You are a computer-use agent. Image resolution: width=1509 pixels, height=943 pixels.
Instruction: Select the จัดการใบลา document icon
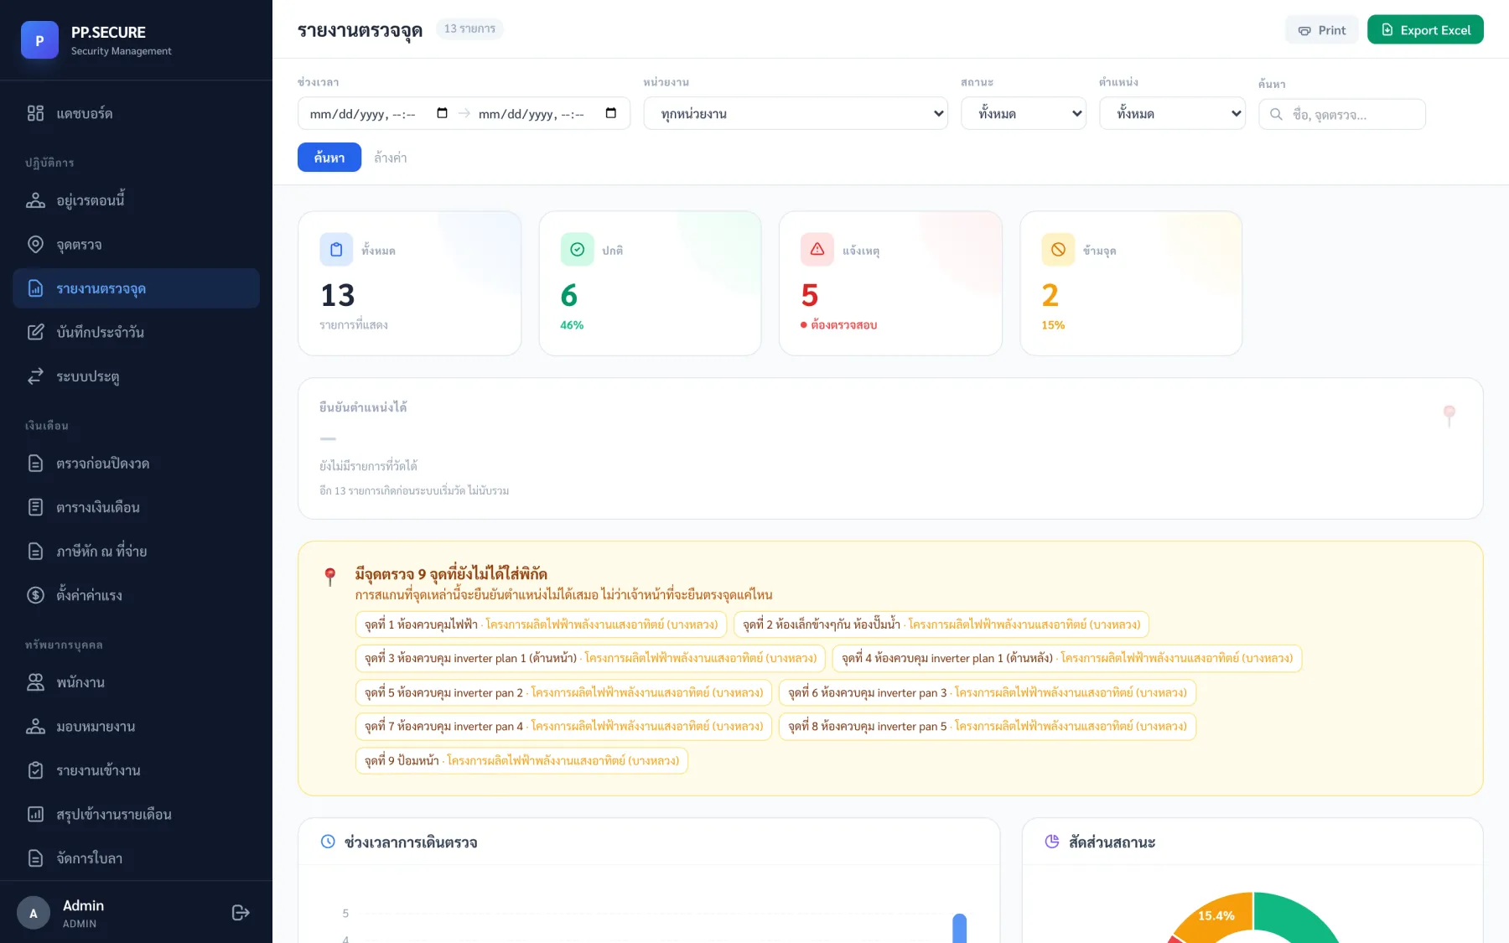tap(35, 858)
